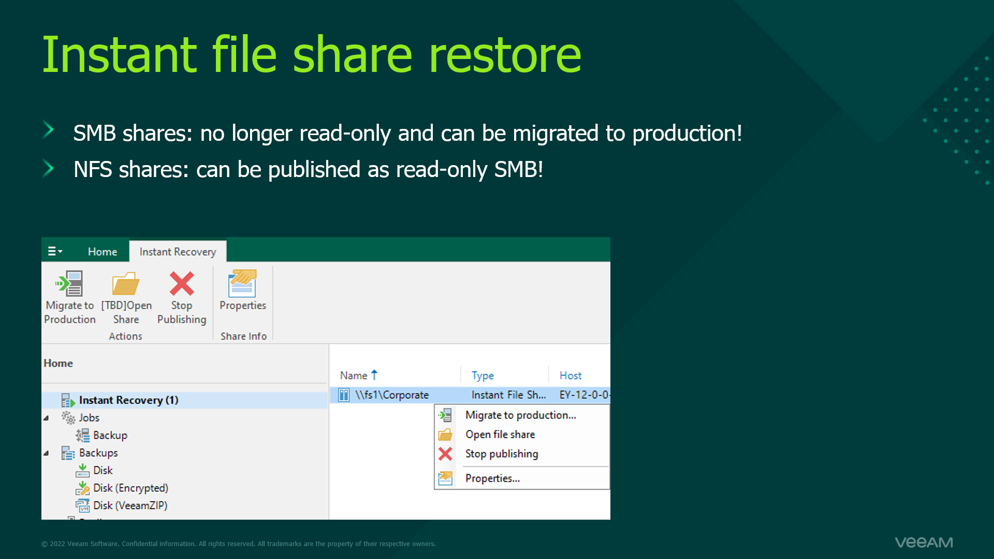This screenshot has height=559, width=994.
Task: Select Instant Recovery (1) tree node
Action: point(128,400)
